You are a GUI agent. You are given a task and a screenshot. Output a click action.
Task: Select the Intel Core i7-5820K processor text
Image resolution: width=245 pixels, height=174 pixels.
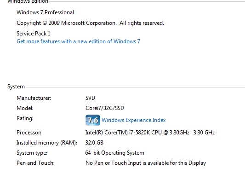tap(150, 133)
